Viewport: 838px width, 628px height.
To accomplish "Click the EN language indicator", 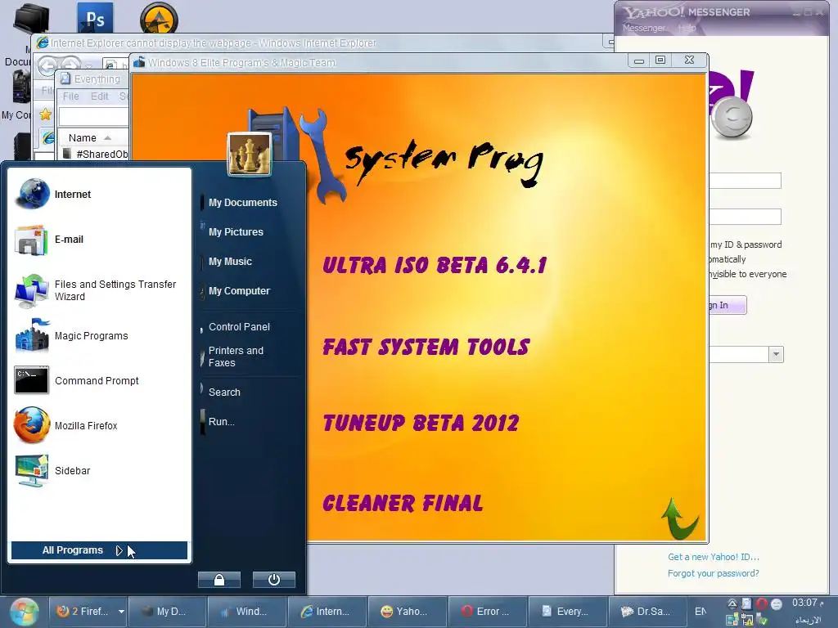I will [x=701, y=612].
